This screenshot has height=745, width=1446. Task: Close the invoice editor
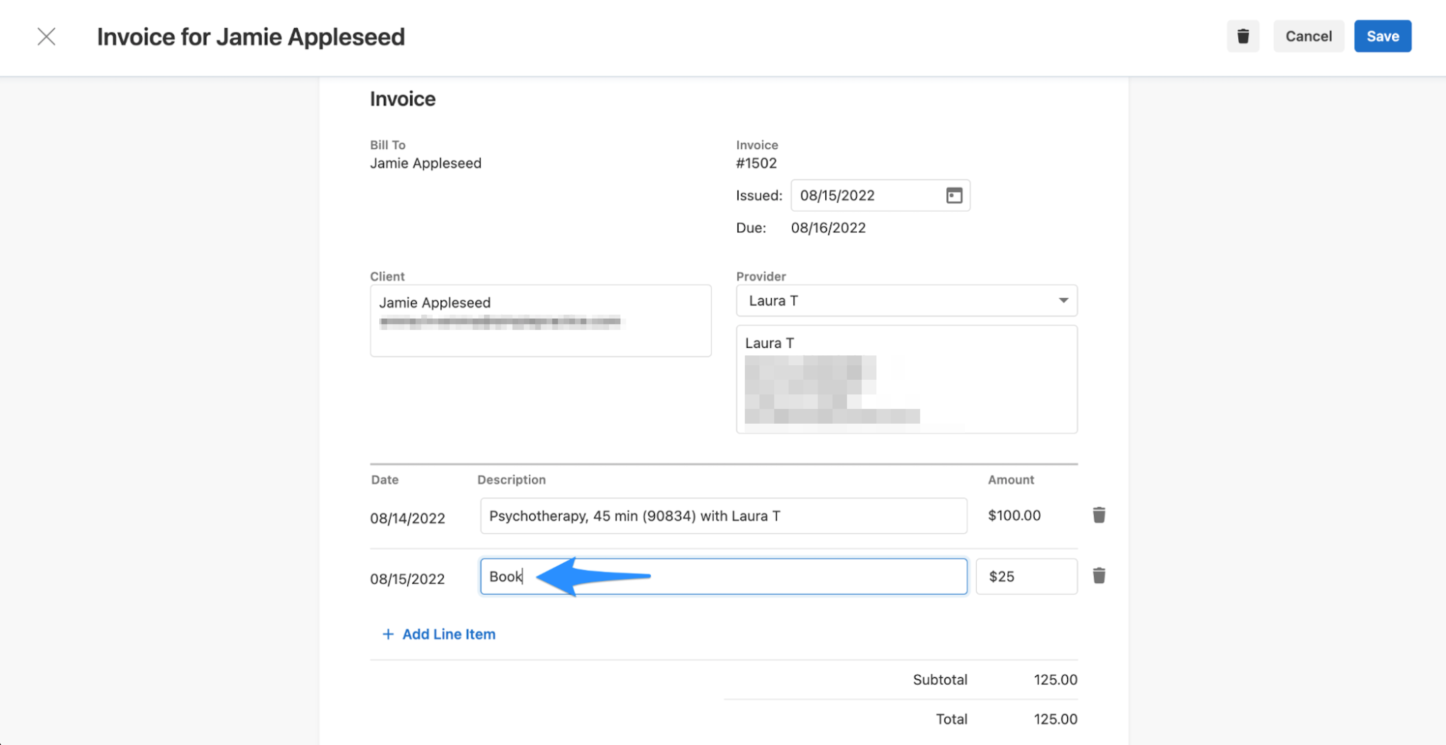[47, 36]
